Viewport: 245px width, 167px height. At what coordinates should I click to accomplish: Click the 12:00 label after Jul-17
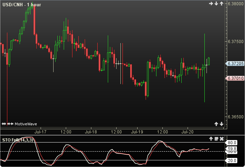[x=66, y=132]
